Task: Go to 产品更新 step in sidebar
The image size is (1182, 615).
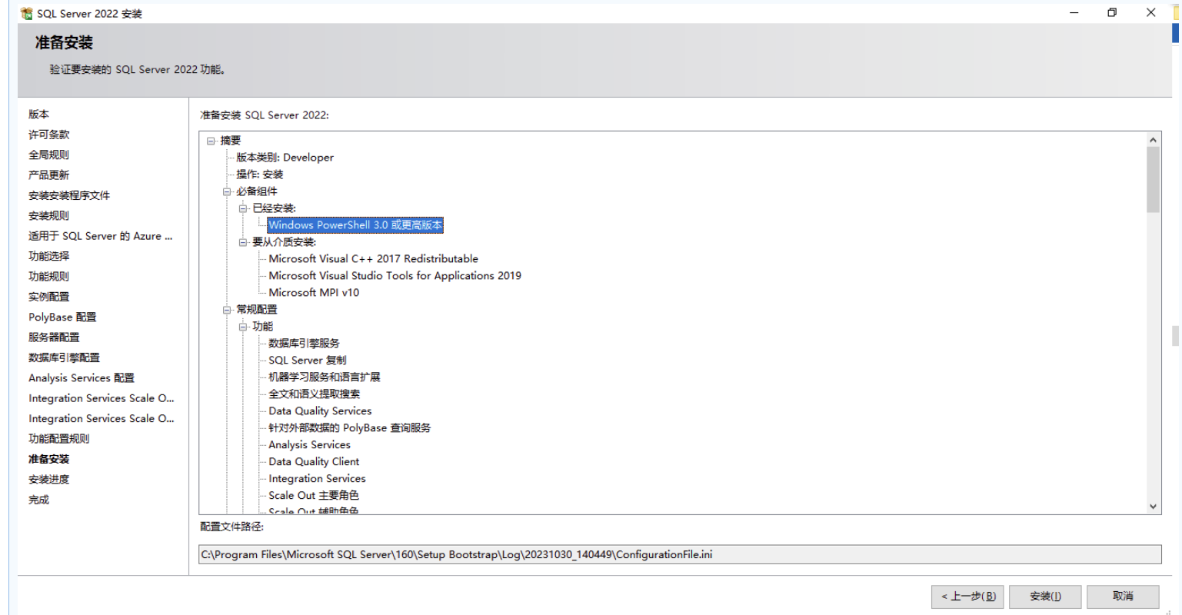Action: 48,175
